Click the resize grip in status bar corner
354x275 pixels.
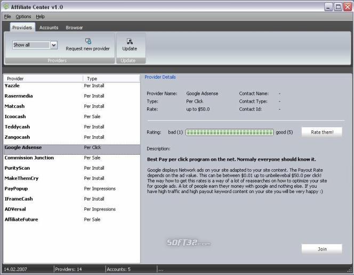coord(350,270)
